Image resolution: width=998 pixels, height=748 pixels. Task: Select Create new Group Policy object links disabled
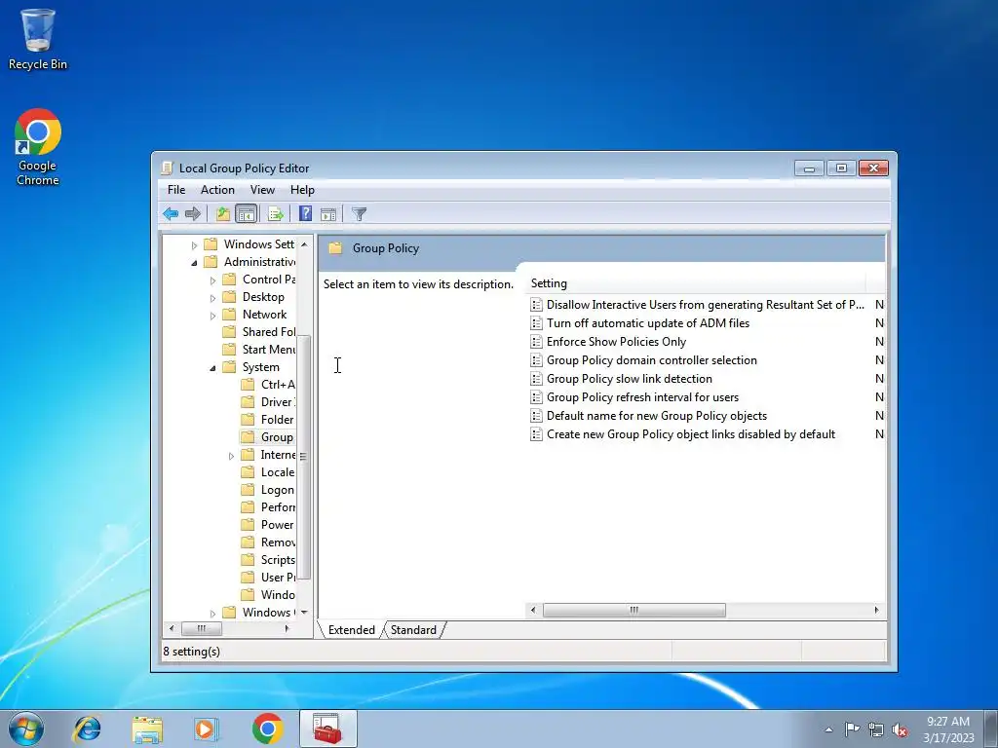(683, 433)
